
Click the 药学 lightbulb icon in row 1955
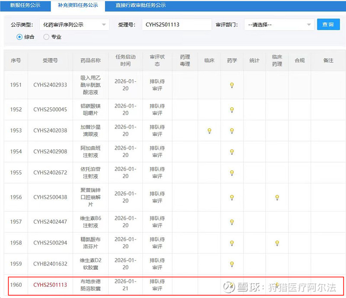[232, 173]
